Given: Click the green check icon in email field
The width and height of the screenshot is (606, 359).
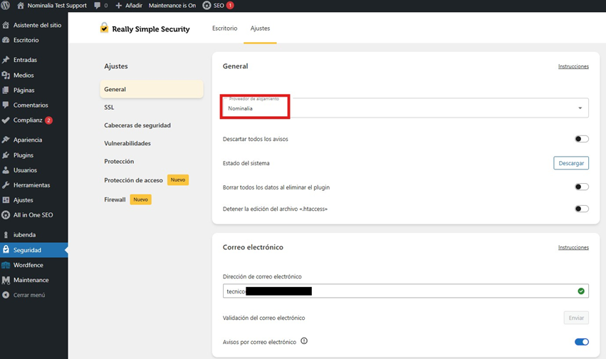Looking at the screenshot, I should pyautogui.click(x=581, y=291).
